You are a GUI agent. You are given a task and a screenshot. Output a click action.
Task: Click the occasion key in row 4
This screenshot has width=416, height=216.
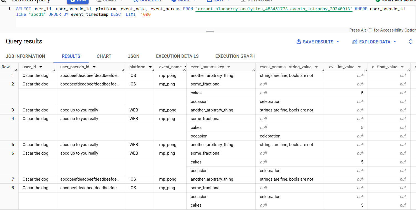(199, 136)
